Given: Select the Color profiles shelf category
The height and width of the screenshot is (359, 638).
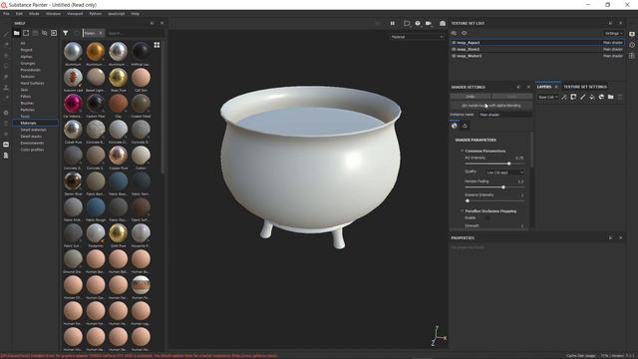Looking at the screenshot, I should [x=32, y=150].
